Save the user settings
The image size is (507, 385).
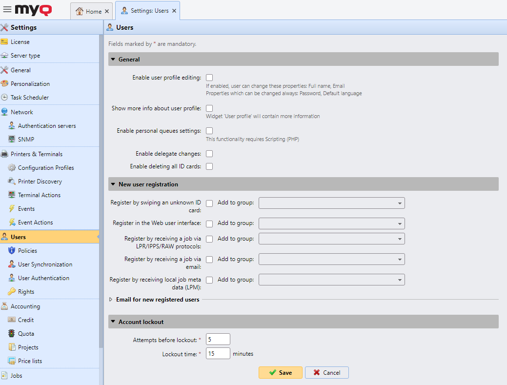coord(280,373)
